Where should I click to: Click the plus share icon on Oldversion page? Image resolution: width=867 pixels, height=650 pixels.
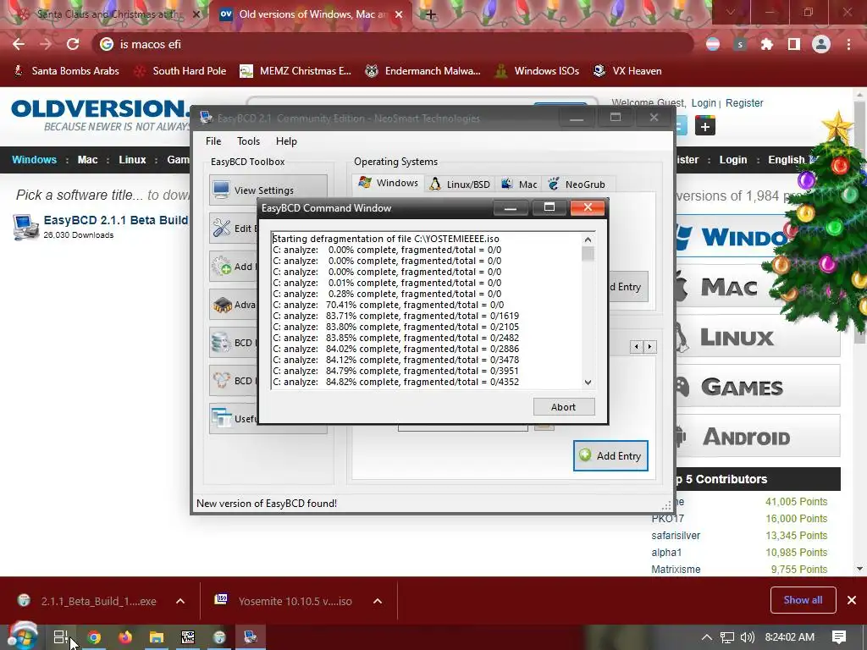tap(705, 127)
